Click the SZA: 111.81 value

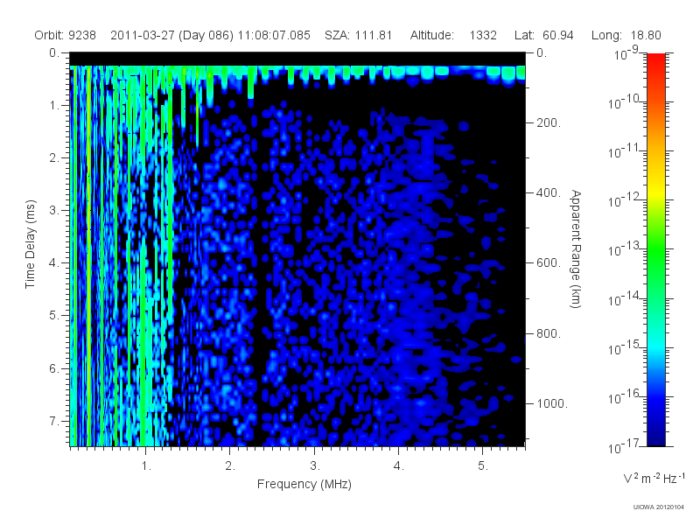pyautogui.click(x=358, y=35)
